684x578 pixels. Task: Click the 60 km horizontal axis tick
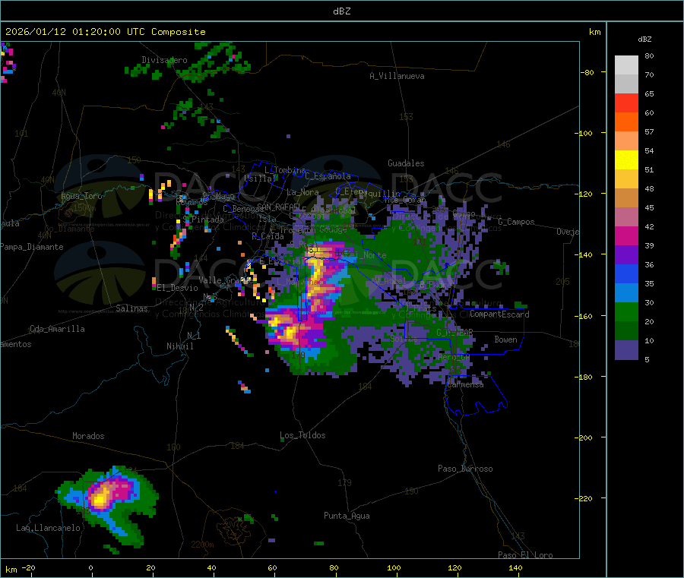272,568
